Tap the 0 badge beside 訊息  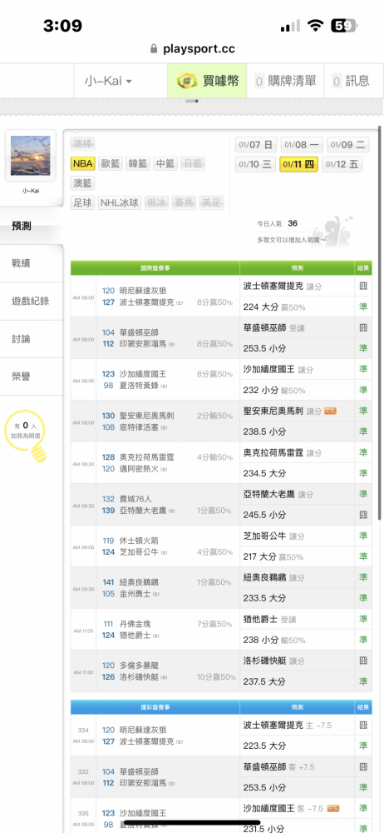click(337, 82)
